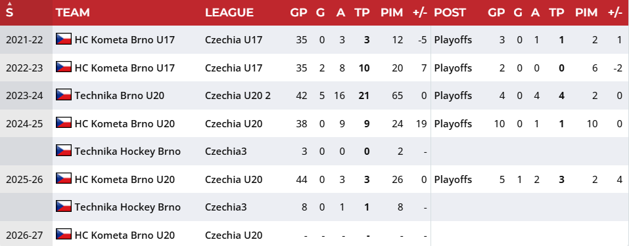This screenshot has width=629, height=246.
Task: Click Czech flag beside 2025-26 HC Kometa Brno U20
Action: [63, 178]
